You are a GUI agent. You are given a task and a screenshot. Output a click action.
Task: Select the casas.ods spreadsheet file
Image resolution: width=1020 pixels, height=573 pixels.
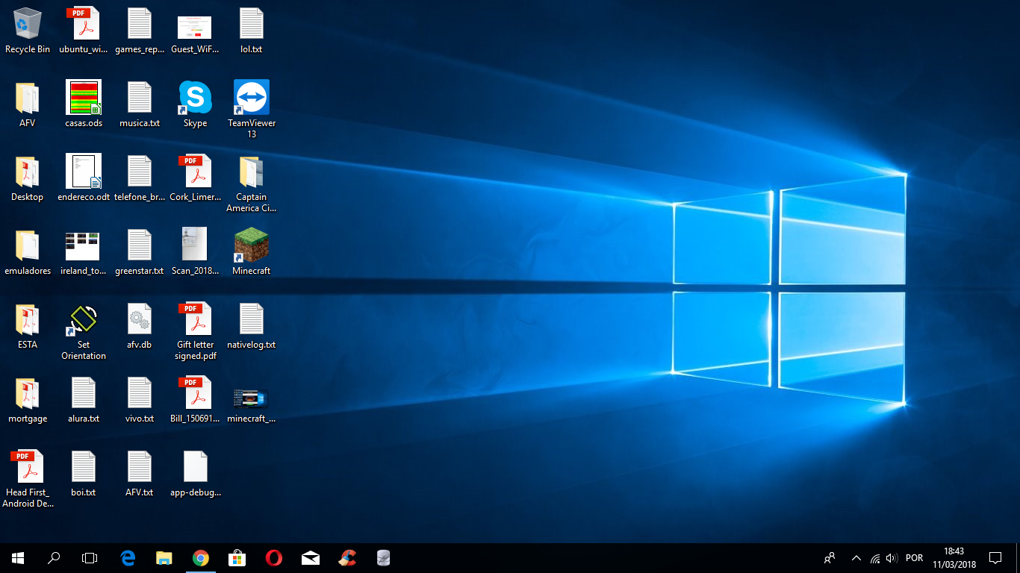[84, 98]
